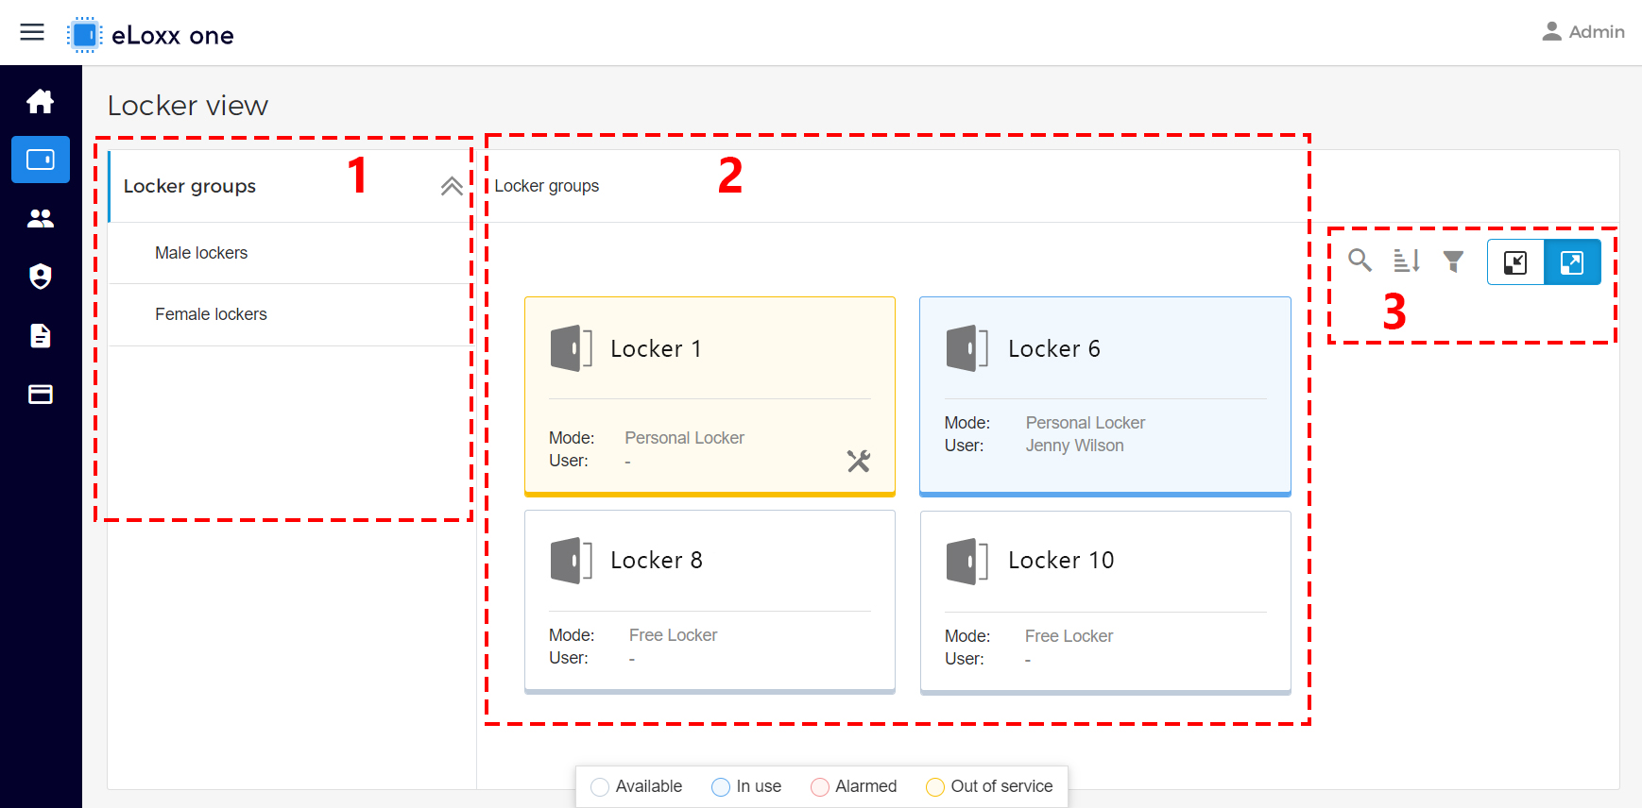Click Free Locker mode on Locker 8
The width and height of the screenshot is (1642, 808).
click(x=674, y=635)
